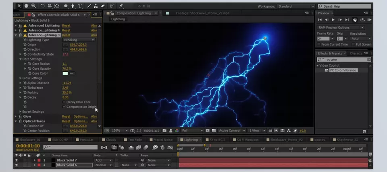Select the Hand tool
Viewport: 387px width, 172px height.
pyautogui.click(x=27, y=6)
